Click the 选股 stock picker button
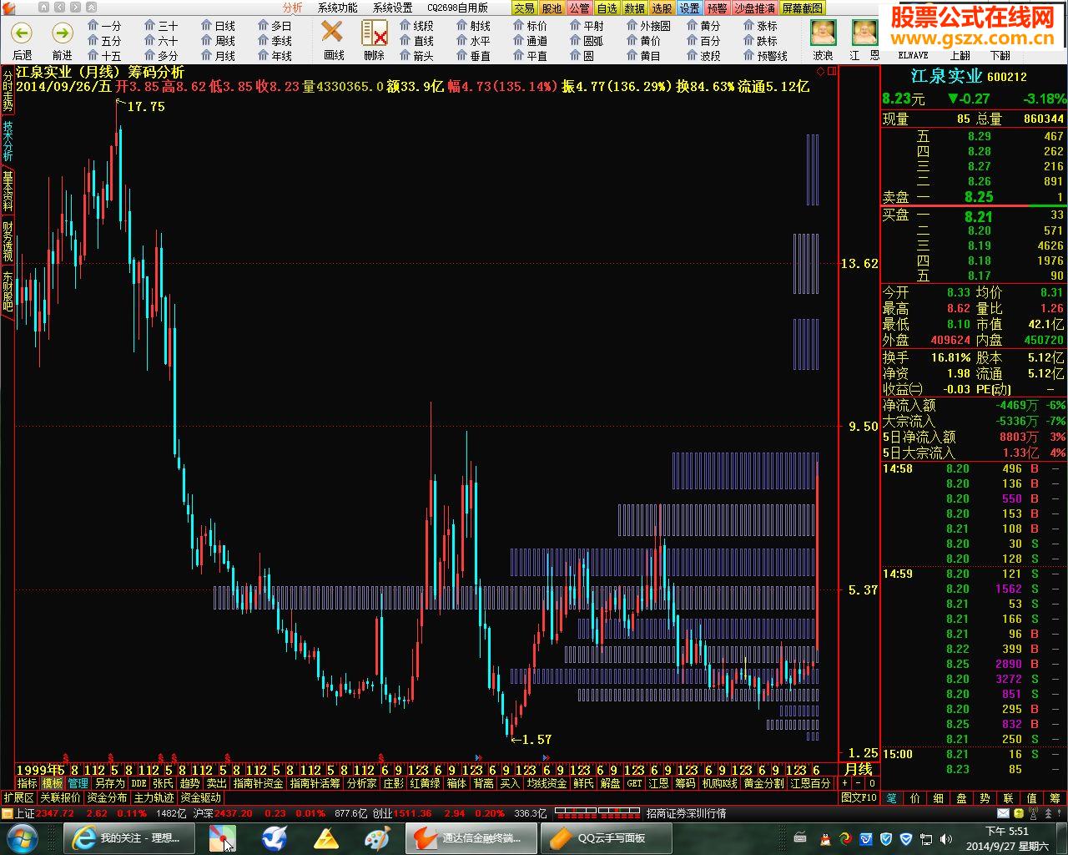Screen dimensions: 1068x855 [x=662, y=8]
